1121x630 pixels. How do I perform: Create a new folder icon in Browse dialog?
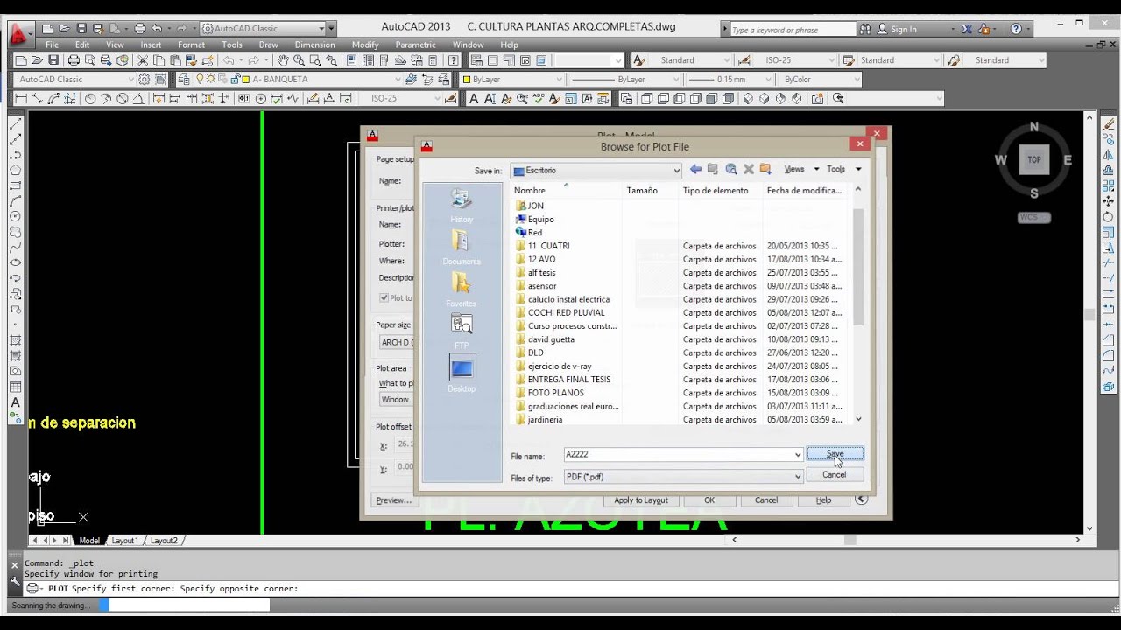(765, 169)
